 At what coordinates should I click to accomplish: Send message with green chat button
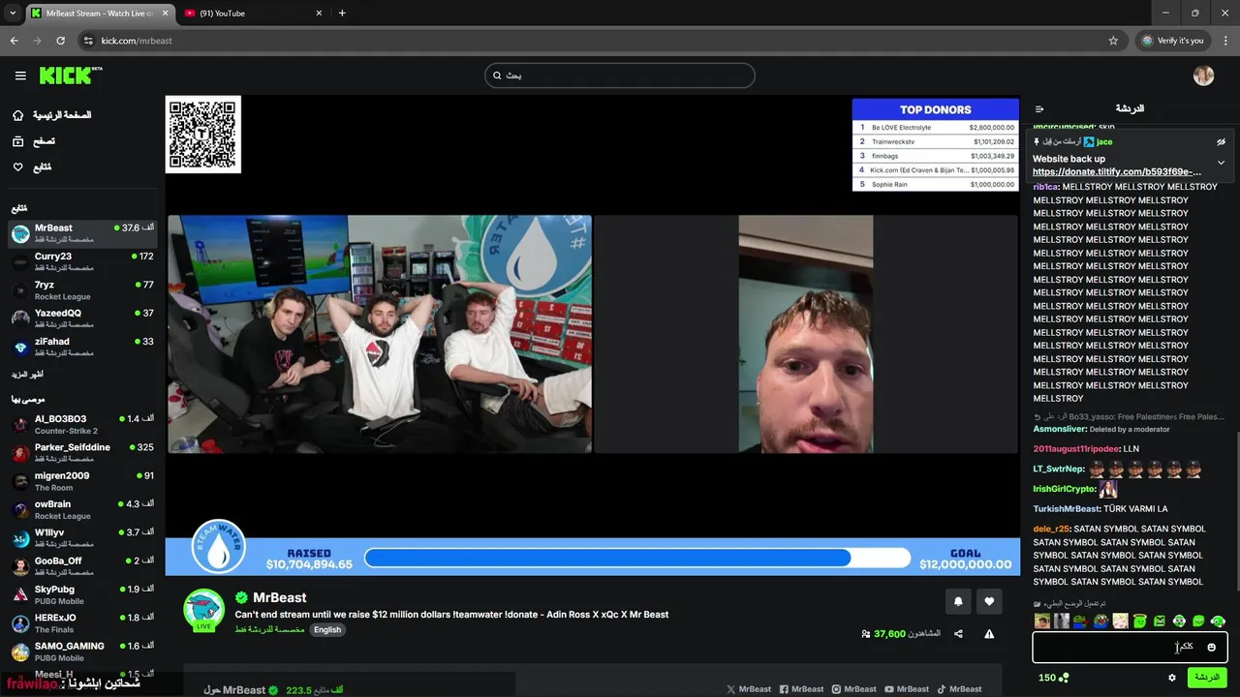[x=1207, y=678]
